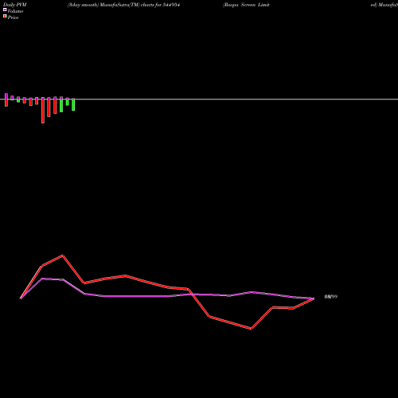This screenshot has height=398, width=398.
Task: Click the first red-magenta histogram bar at left
Action: [6, 99]
